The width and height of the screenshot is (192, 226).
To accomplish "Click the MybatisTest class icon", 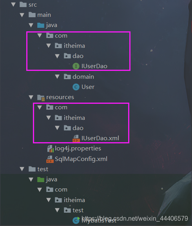I will (76, 221).
